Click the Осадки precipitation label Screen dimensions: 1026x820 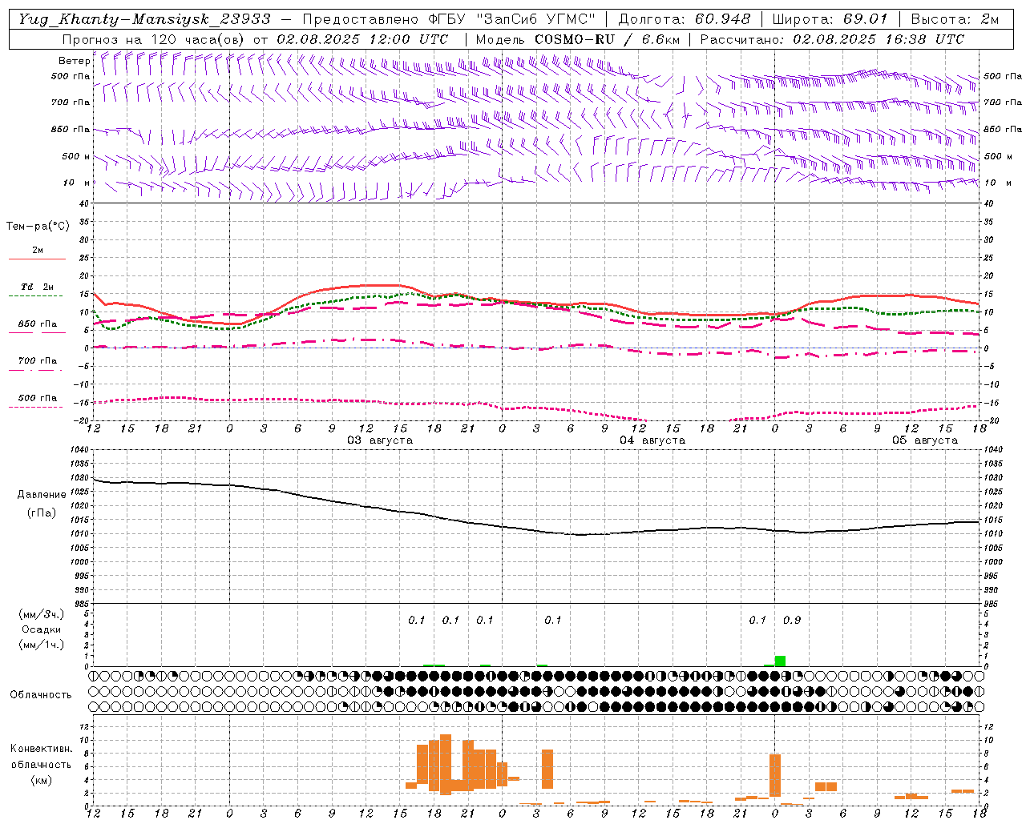42,630
